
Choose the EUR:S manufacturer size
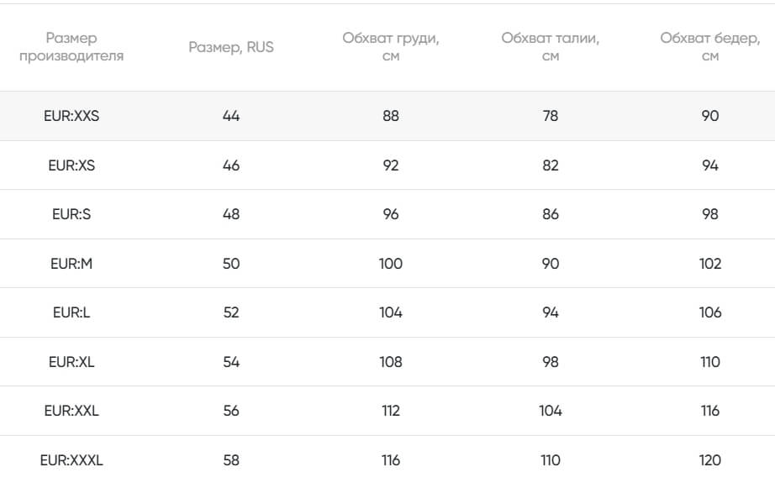pos(71,214)
